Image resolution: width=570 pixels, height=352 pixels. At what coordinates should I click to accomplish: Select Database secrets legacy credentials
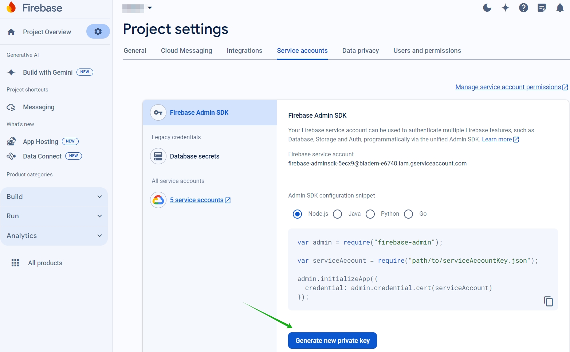pyautogui.click(x=194, y=156)
